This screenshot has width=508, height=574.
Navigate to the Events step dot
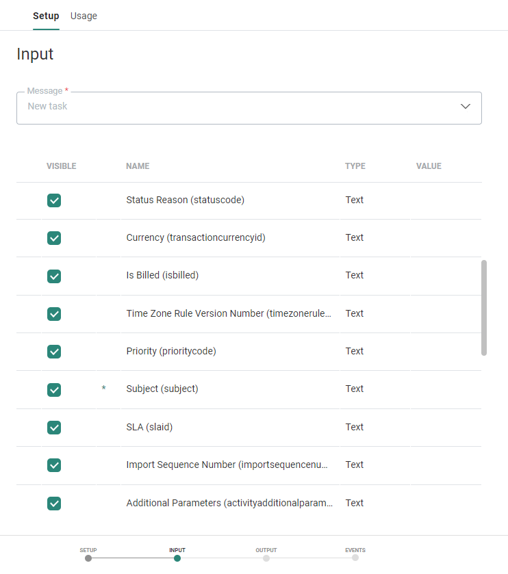(355, 558)
